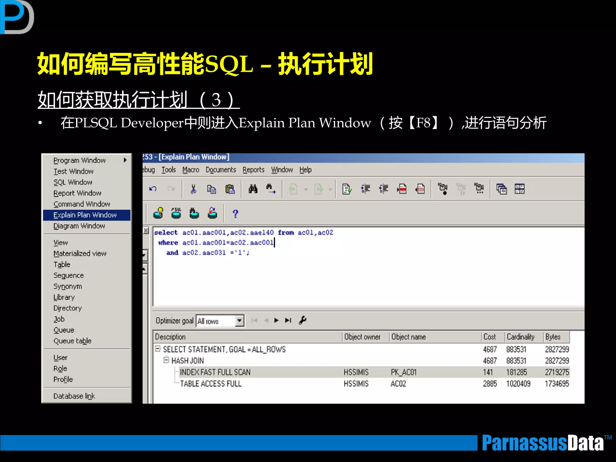Click the cascade windows icon

[x=501, y=189]
